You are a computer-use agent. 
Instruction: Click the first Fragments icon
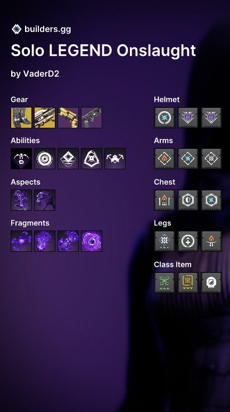pos(21,241)
